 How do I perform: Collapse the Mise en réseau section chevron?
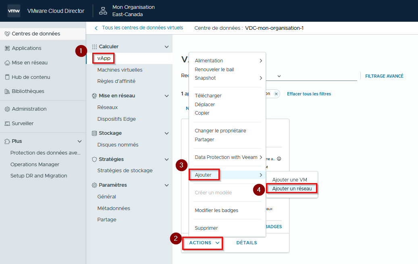(166, 96)
